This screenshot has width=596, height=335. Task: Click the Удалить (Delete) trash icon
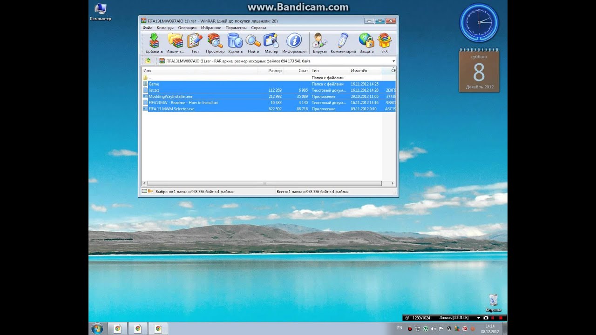click(x=235, y=43)
